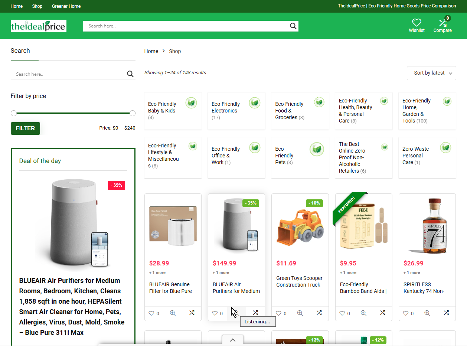Compare Green Toys Scooper truck
The width and height of the screenshot is (467, 346).
point(319,313)
